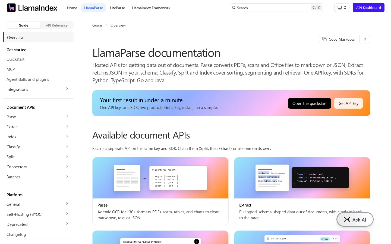The height and width of the screenshot is (244, 391).
Task: Click the Get API key button
Action: coord(348,103)
